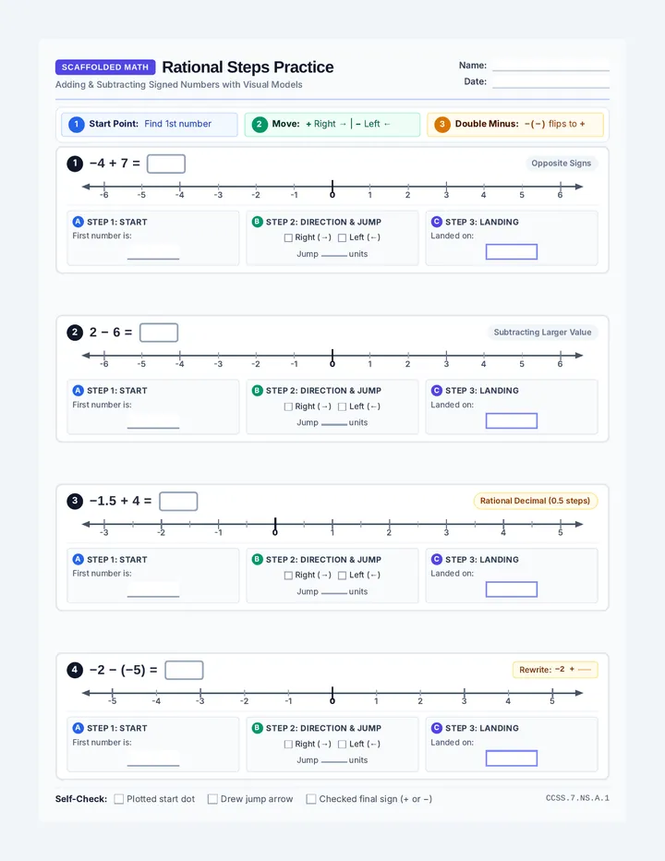
Task: Click the orange Double Minus step badge
Action: [x=442, y=124]
